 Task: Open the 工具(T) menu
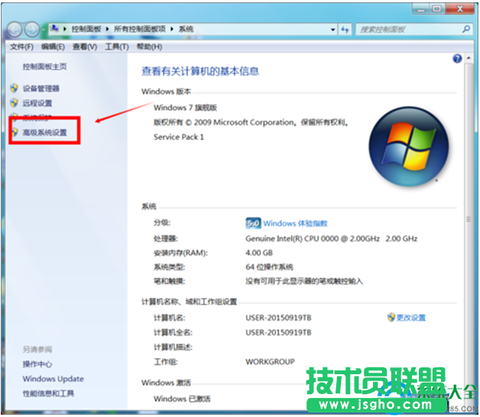pos(117,47)
